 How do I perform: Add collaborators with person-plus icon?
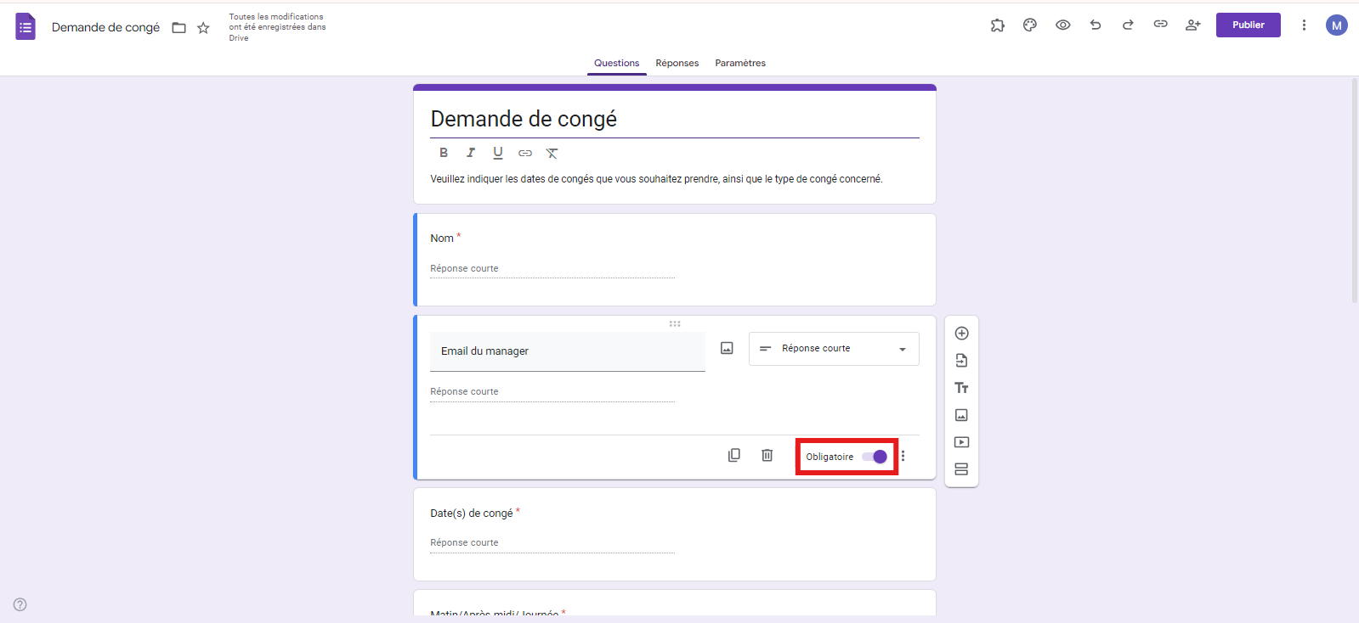[1193, 25]
